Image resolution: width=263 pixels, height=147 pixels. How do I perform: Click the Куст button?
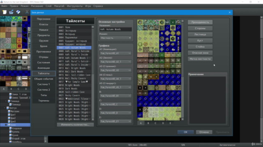tap(200, 40)
